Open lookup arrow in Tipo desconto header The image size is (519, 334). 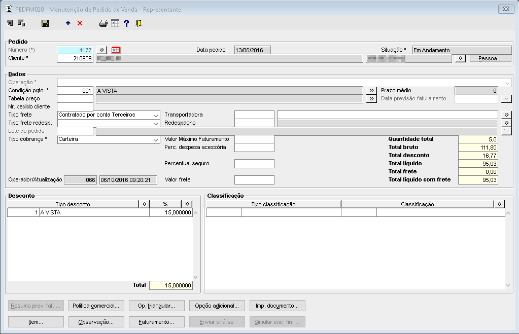click(144, 204)
